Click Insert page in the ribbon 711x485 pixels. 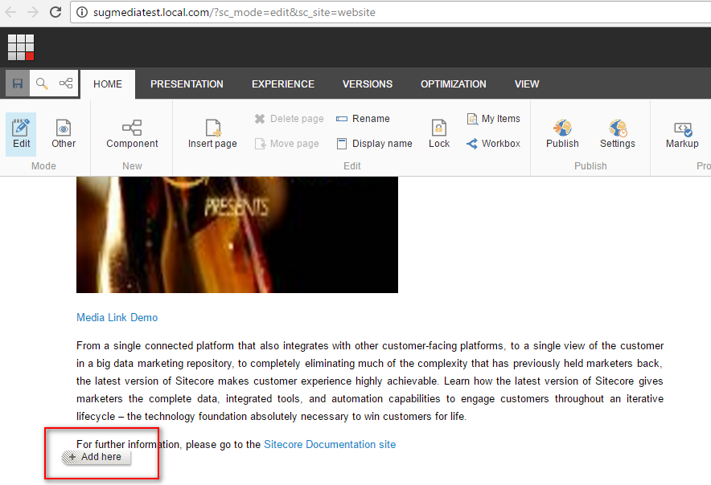click(212, 134)
